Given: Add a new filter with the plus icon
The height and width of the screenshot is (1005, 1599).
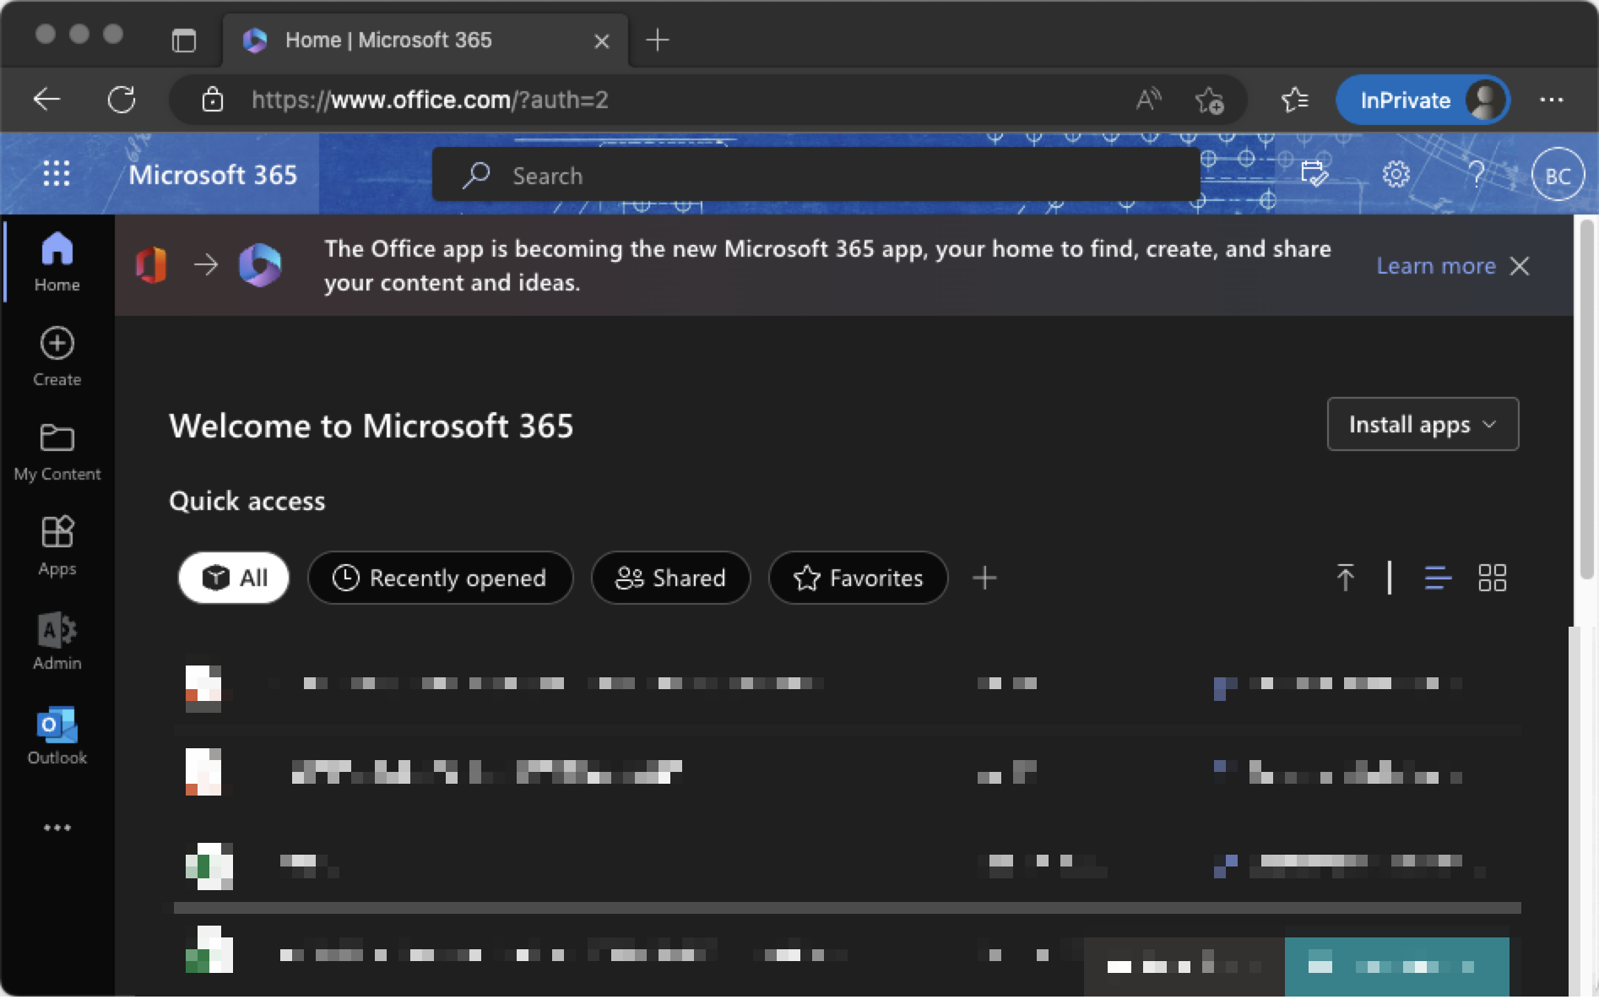Looking at the screenshot, I should pos(984,578).
